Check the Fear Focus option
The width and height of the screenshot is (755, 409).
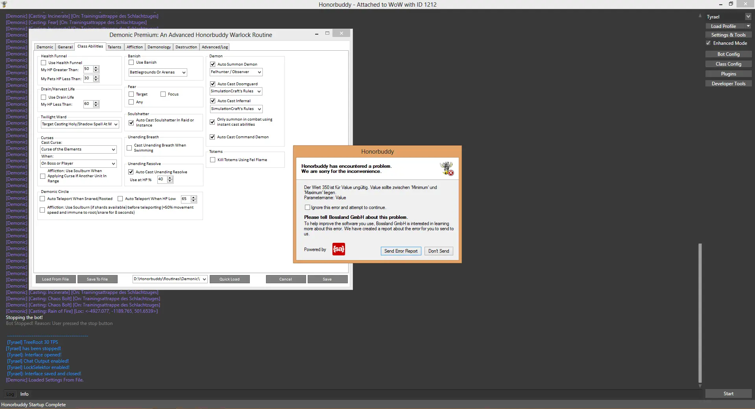(163, 94)
